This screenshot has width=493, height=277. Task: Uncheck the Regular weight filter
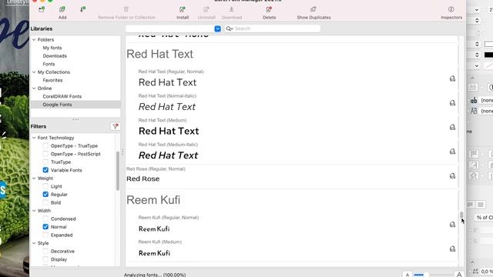(45, 195)
